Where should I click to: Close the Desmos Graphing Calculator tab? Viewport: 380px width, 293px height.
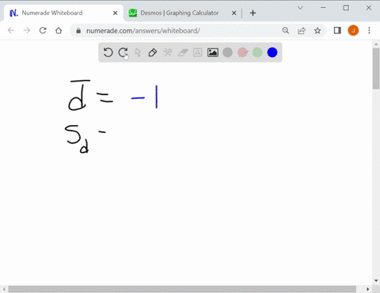[234, 13]
